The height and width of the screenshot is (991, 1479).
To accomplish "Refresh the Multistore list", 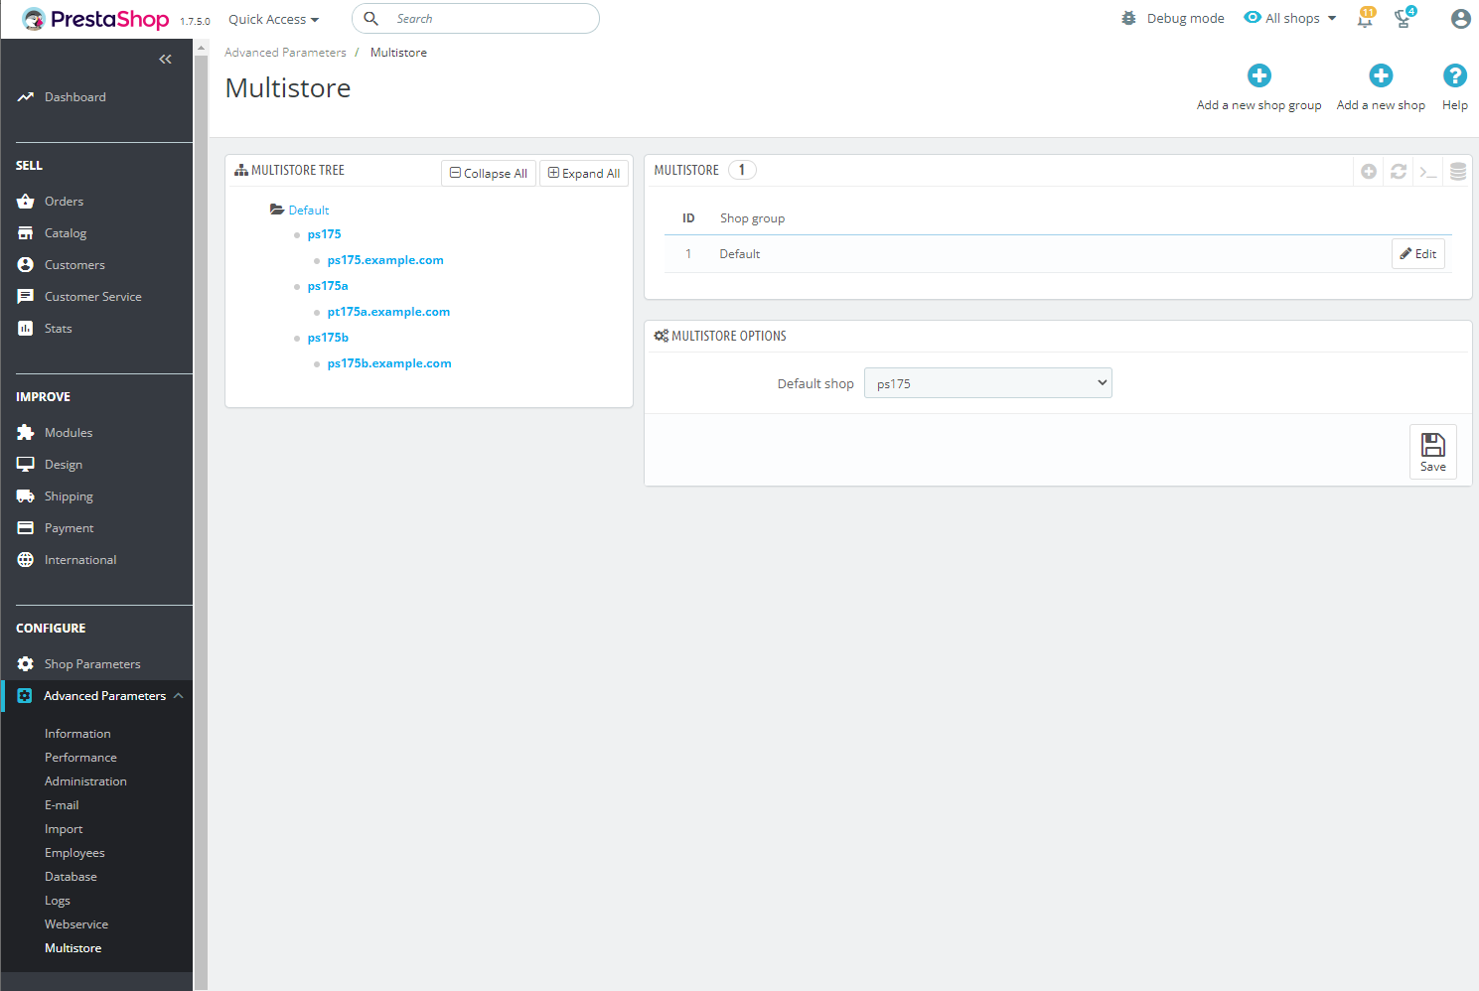I will pyautogui.click(x=1399, y=171).
